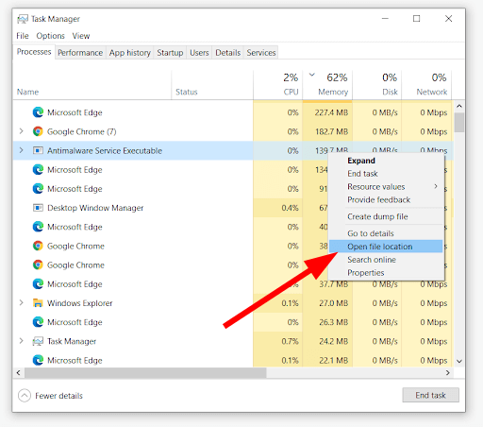
Task: Sort by the Disk column header
Action: click(x=377, y=85)
